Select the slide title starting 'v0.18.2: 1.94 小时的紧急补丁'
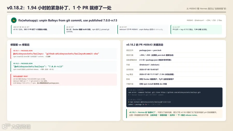 [59, 8]
